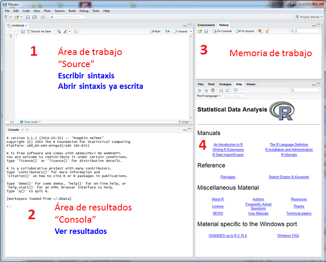Open the R Script file type selector
This screenshot has height=262, width=326.
pyautogui.click(x=185, y=122)
